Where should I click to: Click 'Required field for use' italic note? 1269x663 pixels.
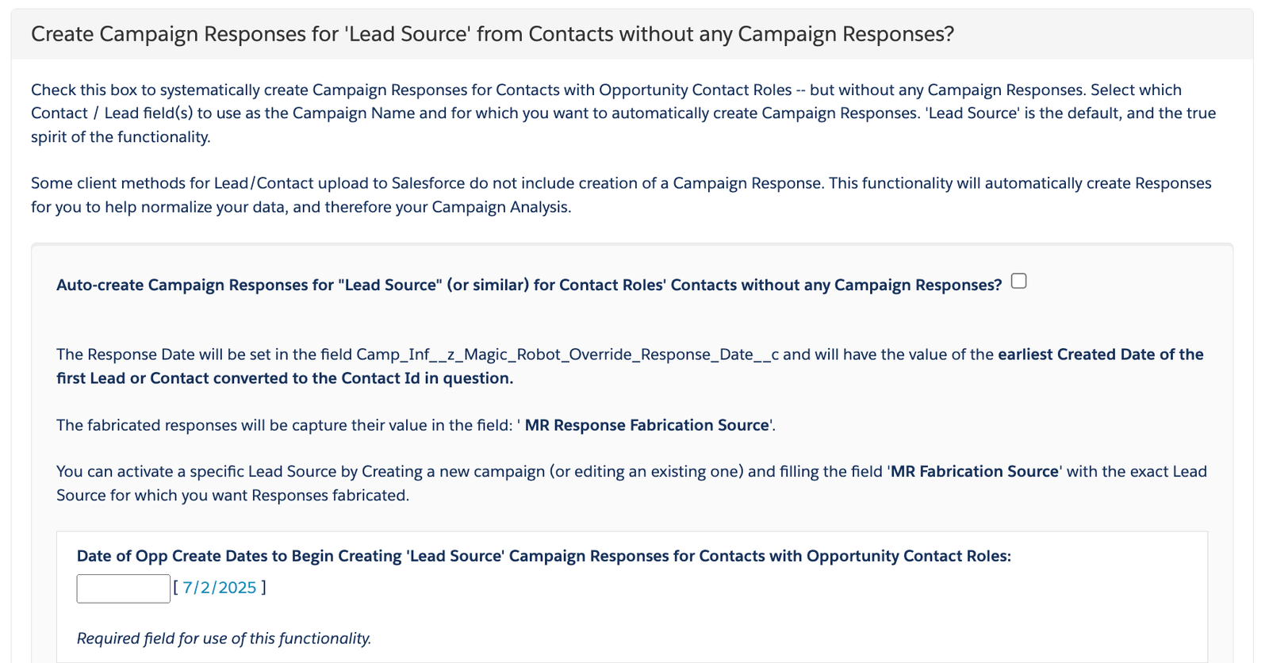224,638
